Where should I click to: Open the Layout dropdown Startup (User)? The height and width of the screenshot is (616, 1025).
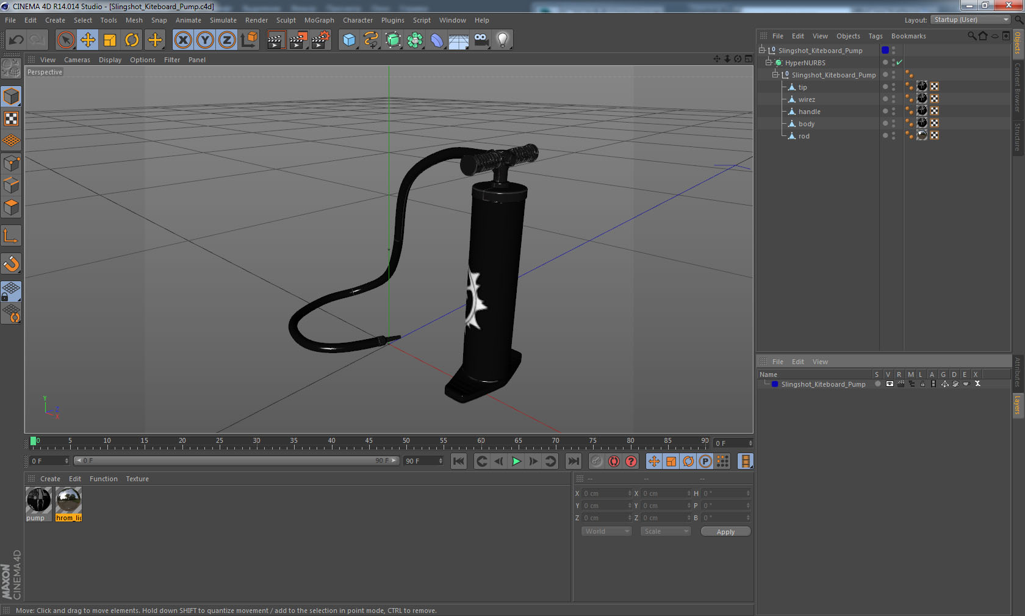[x=971, y=20]
